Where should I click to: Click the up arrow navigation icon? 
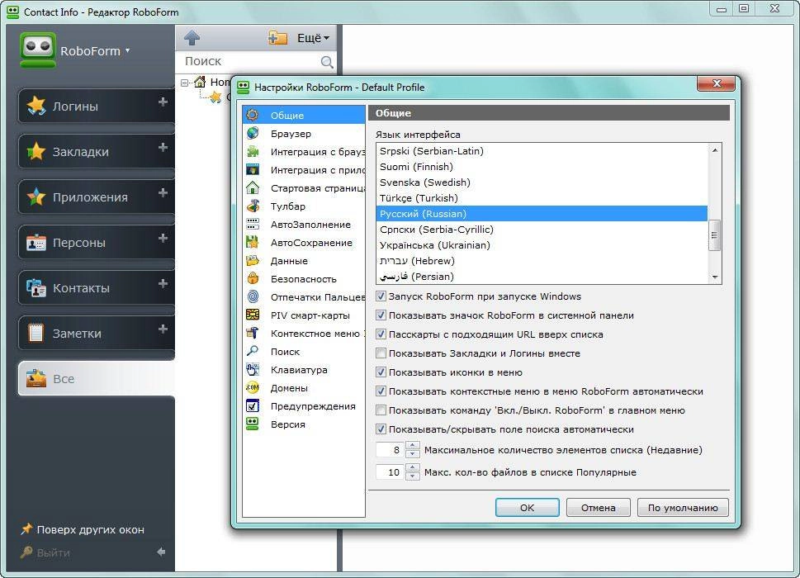192,38
